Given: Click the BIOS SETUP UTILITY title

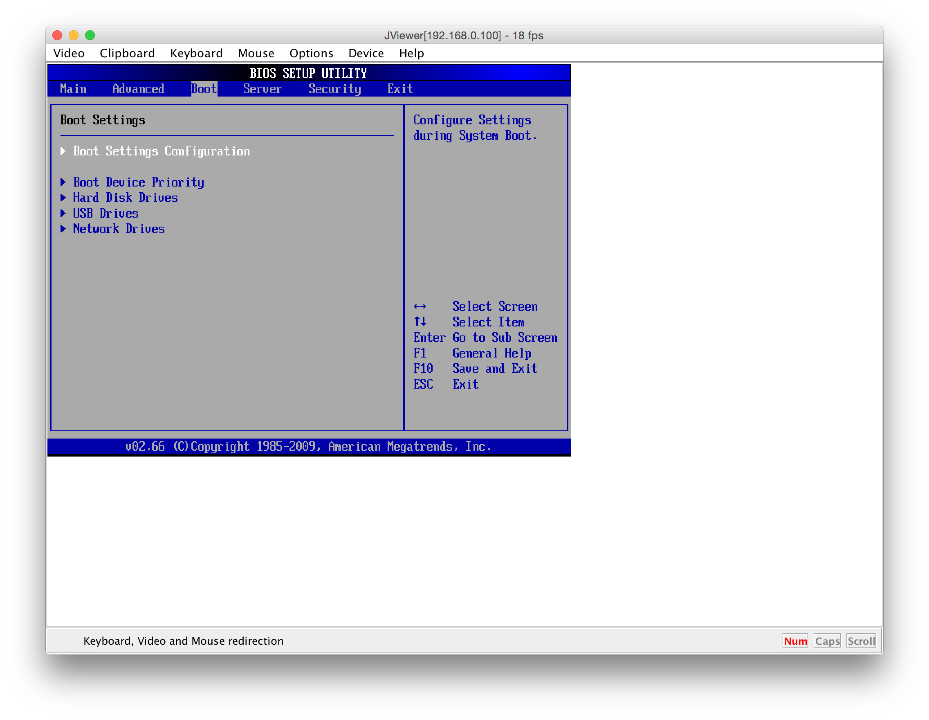Looking at the screenshot, I should (308, 73).
